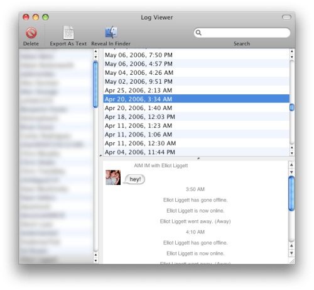Select the Apr 11, 2006, 12:30 AM log

pyautogui.click(x=197, y=143)
